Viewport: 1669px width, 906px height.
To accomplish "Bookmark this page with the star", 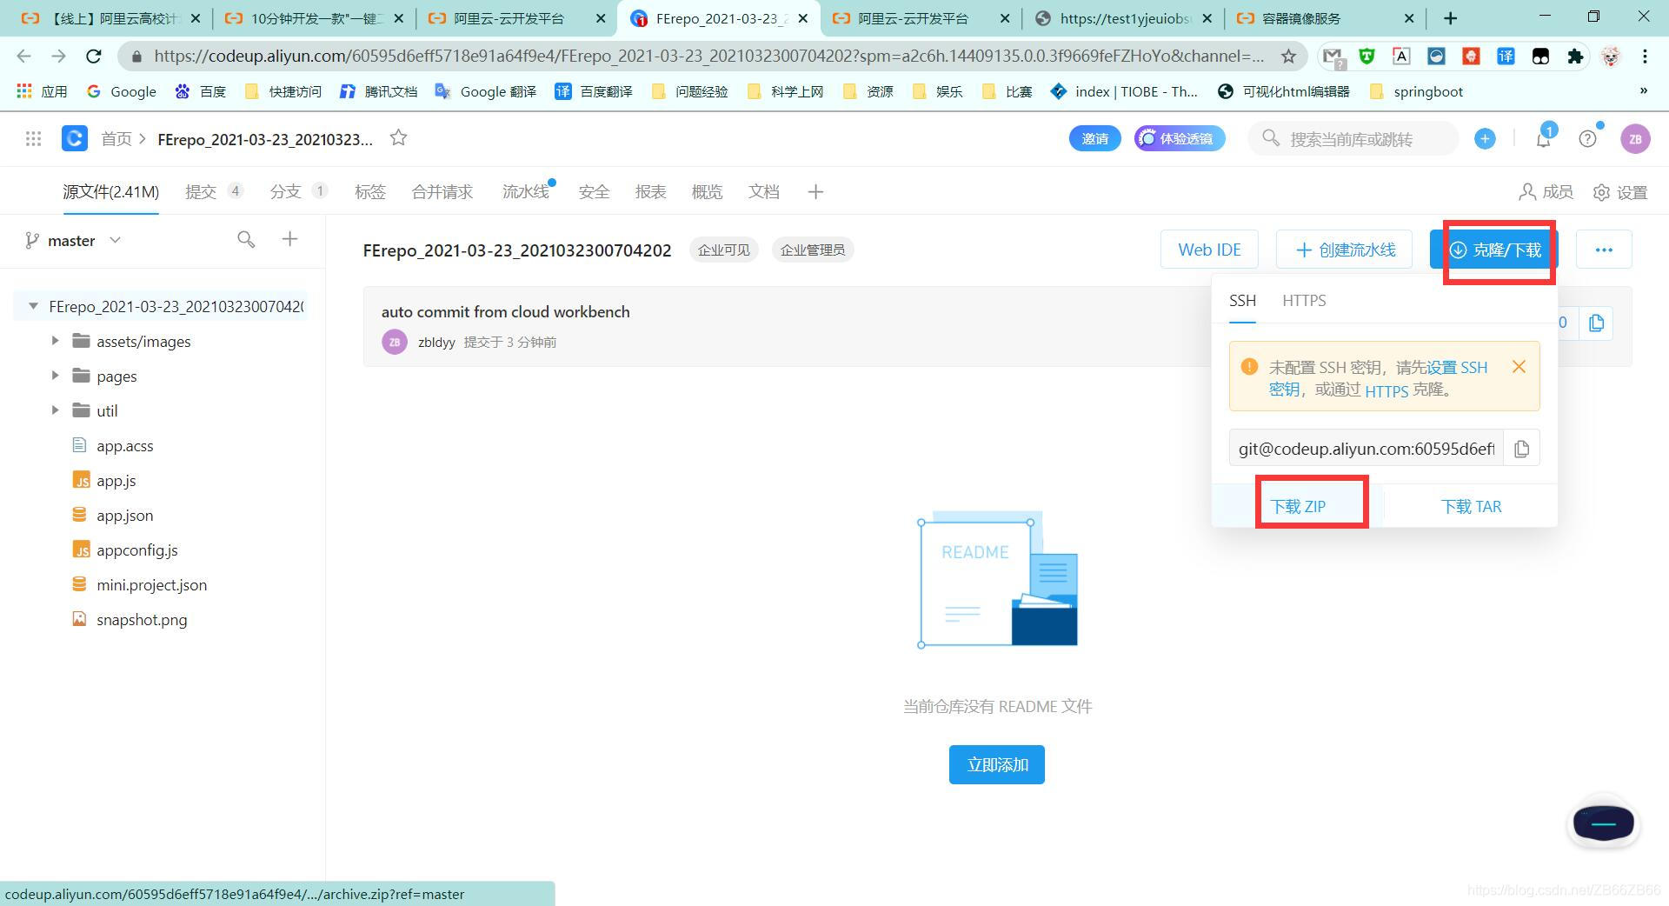I will click(x=1288, y=57).
